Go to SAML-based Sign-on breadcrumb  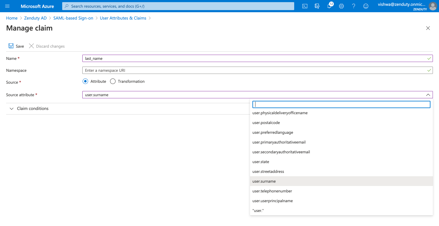(73, 18)
